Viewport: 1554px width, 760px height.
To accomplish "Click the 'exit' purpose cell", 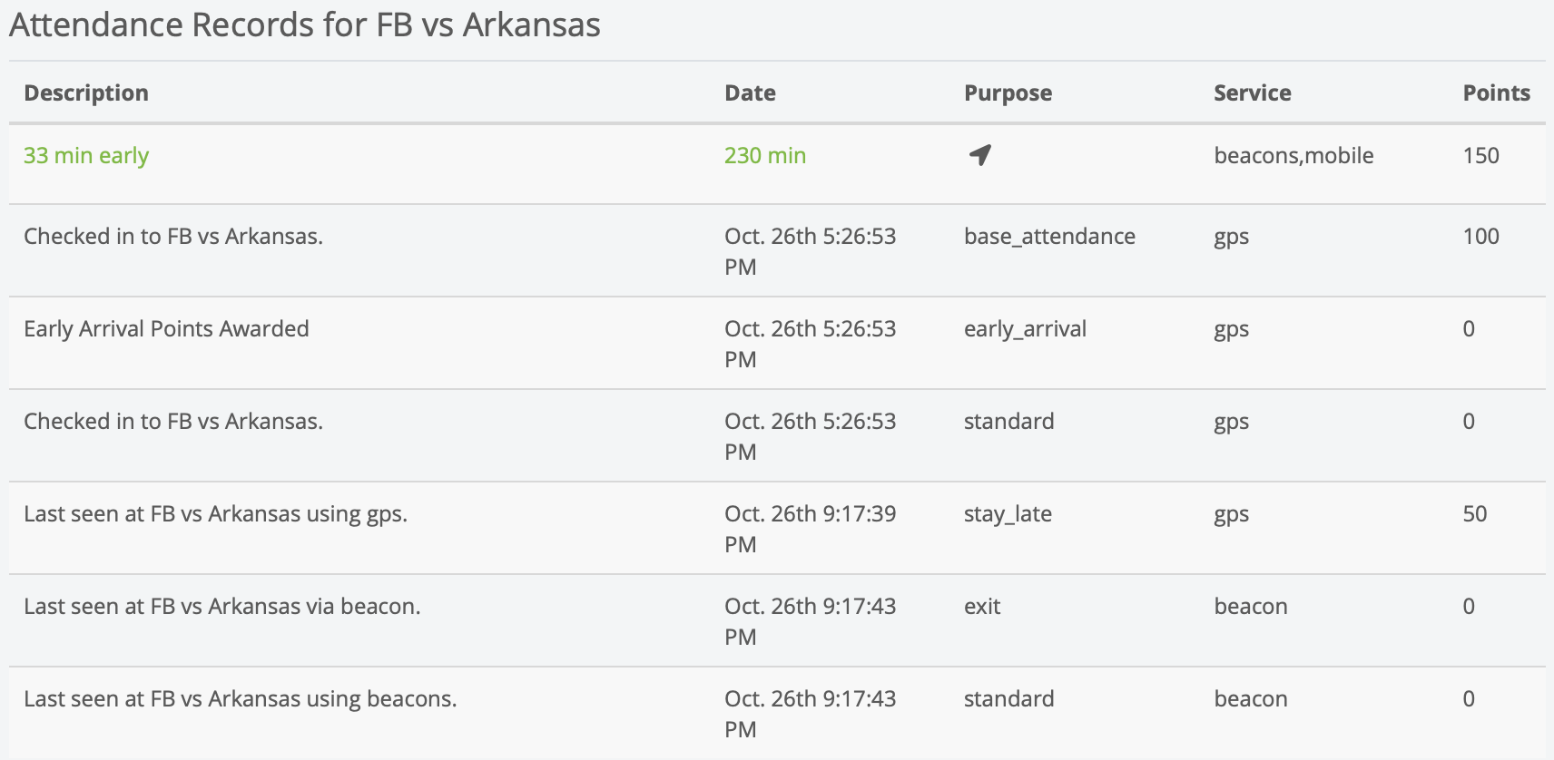I will click(982, 606).
